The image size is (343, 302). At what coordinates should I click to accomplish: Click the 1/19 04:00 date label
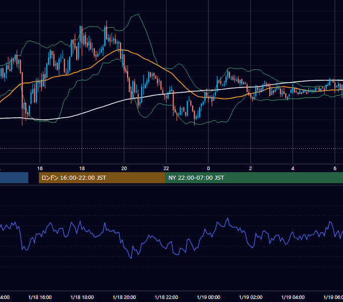(293, 297)
